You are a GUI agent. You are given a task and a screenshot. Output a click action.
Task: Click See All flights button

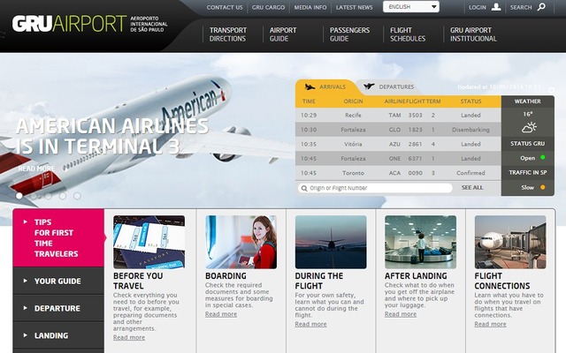click(x=472, y=188)
